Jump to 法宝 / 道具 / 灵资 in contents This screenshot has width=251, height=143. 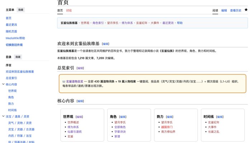[18, 117]
